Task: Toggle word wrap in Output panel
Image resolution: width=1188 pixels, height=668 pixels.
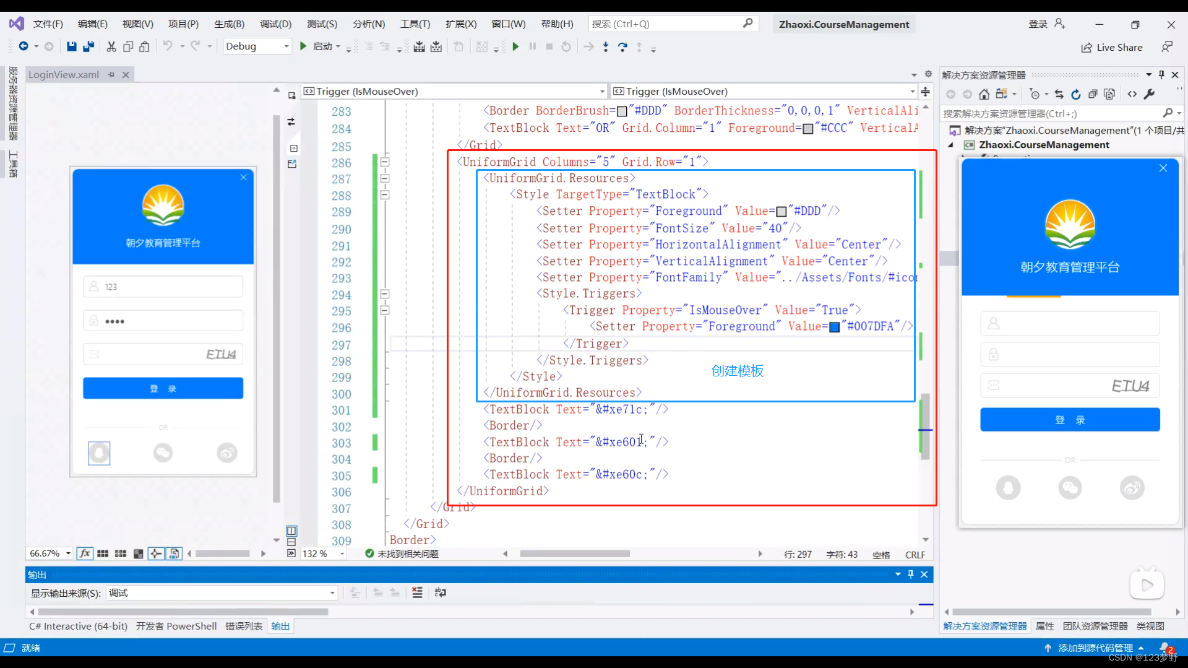Action: (441, 592)
